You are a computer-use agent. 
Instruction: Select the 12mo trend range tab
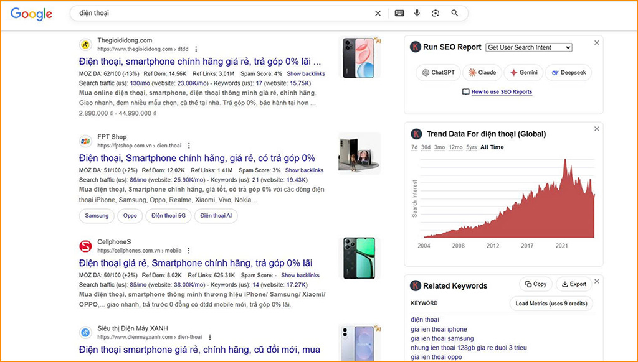[455, 147]
